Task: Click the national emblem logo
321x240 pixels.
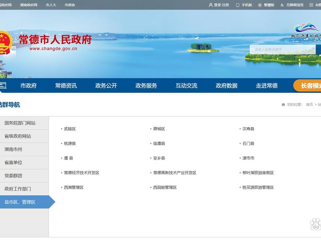Action: tap(5, 43)
